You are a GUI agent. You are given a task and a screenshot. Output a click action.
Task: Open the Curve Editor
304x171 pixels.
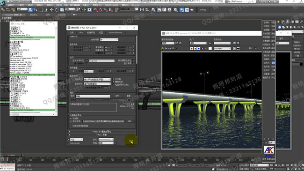pos(165,9)
